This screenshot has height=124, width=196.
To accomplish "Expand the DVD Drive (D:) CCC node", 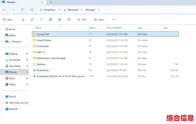I will [x=2, y=103].
